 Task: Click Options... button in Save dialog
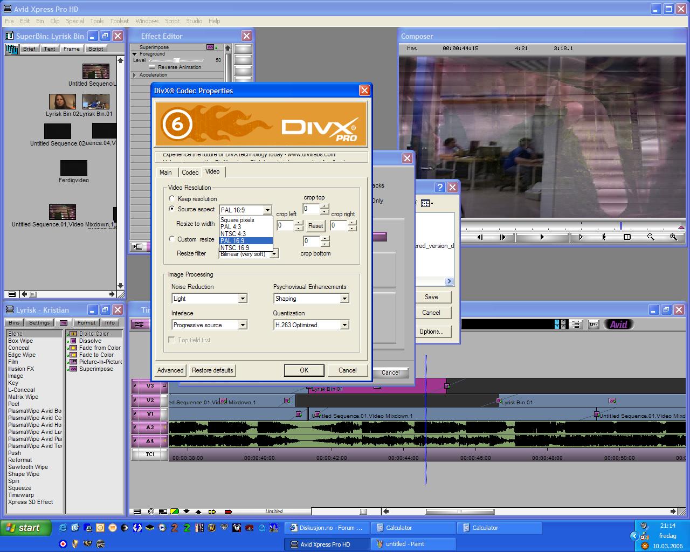[x=431, y=332]
